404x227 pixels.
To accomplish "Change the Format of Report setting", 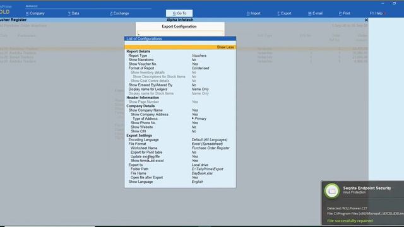I will tap(180, 68).
